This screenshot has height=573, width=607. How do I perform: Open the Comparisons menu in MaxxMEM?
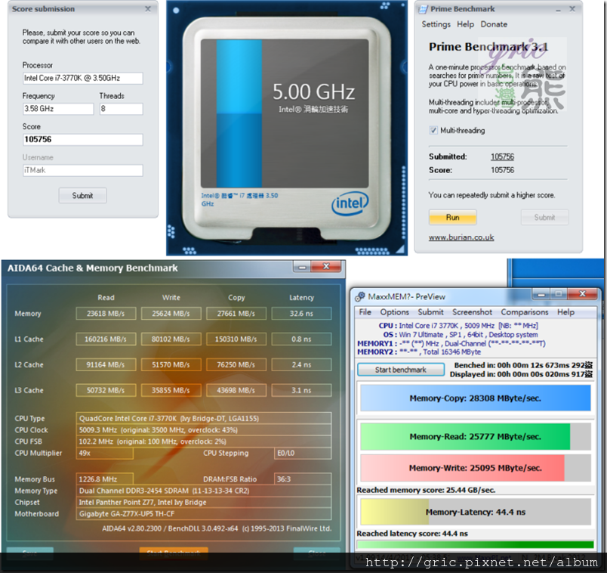click(525, 312)
